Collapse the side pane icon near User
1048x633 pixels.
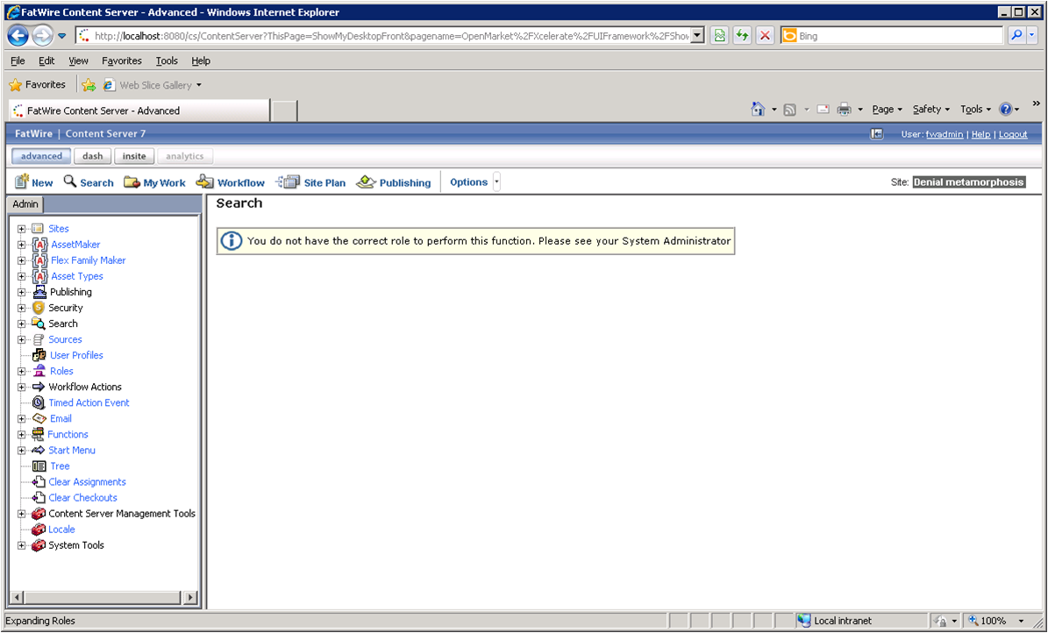click(877, 133)
